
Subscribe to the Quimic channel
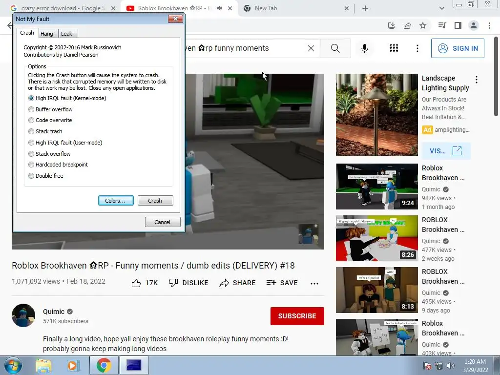point(297,316)
